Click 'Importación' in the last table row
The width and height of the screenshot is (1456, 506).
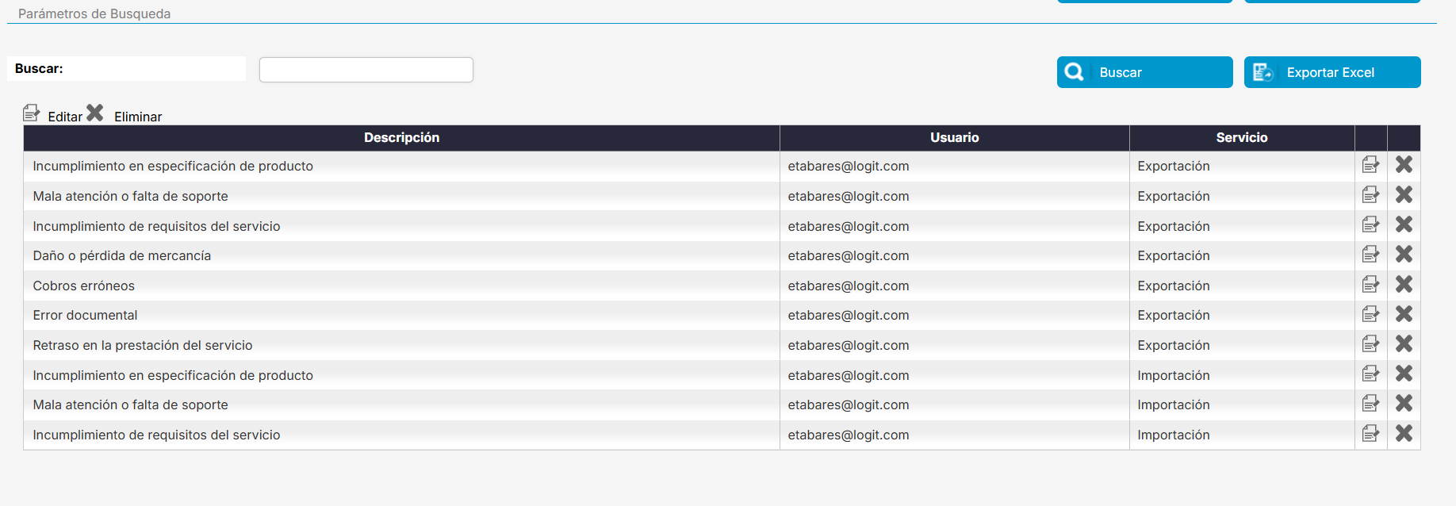1174,435
